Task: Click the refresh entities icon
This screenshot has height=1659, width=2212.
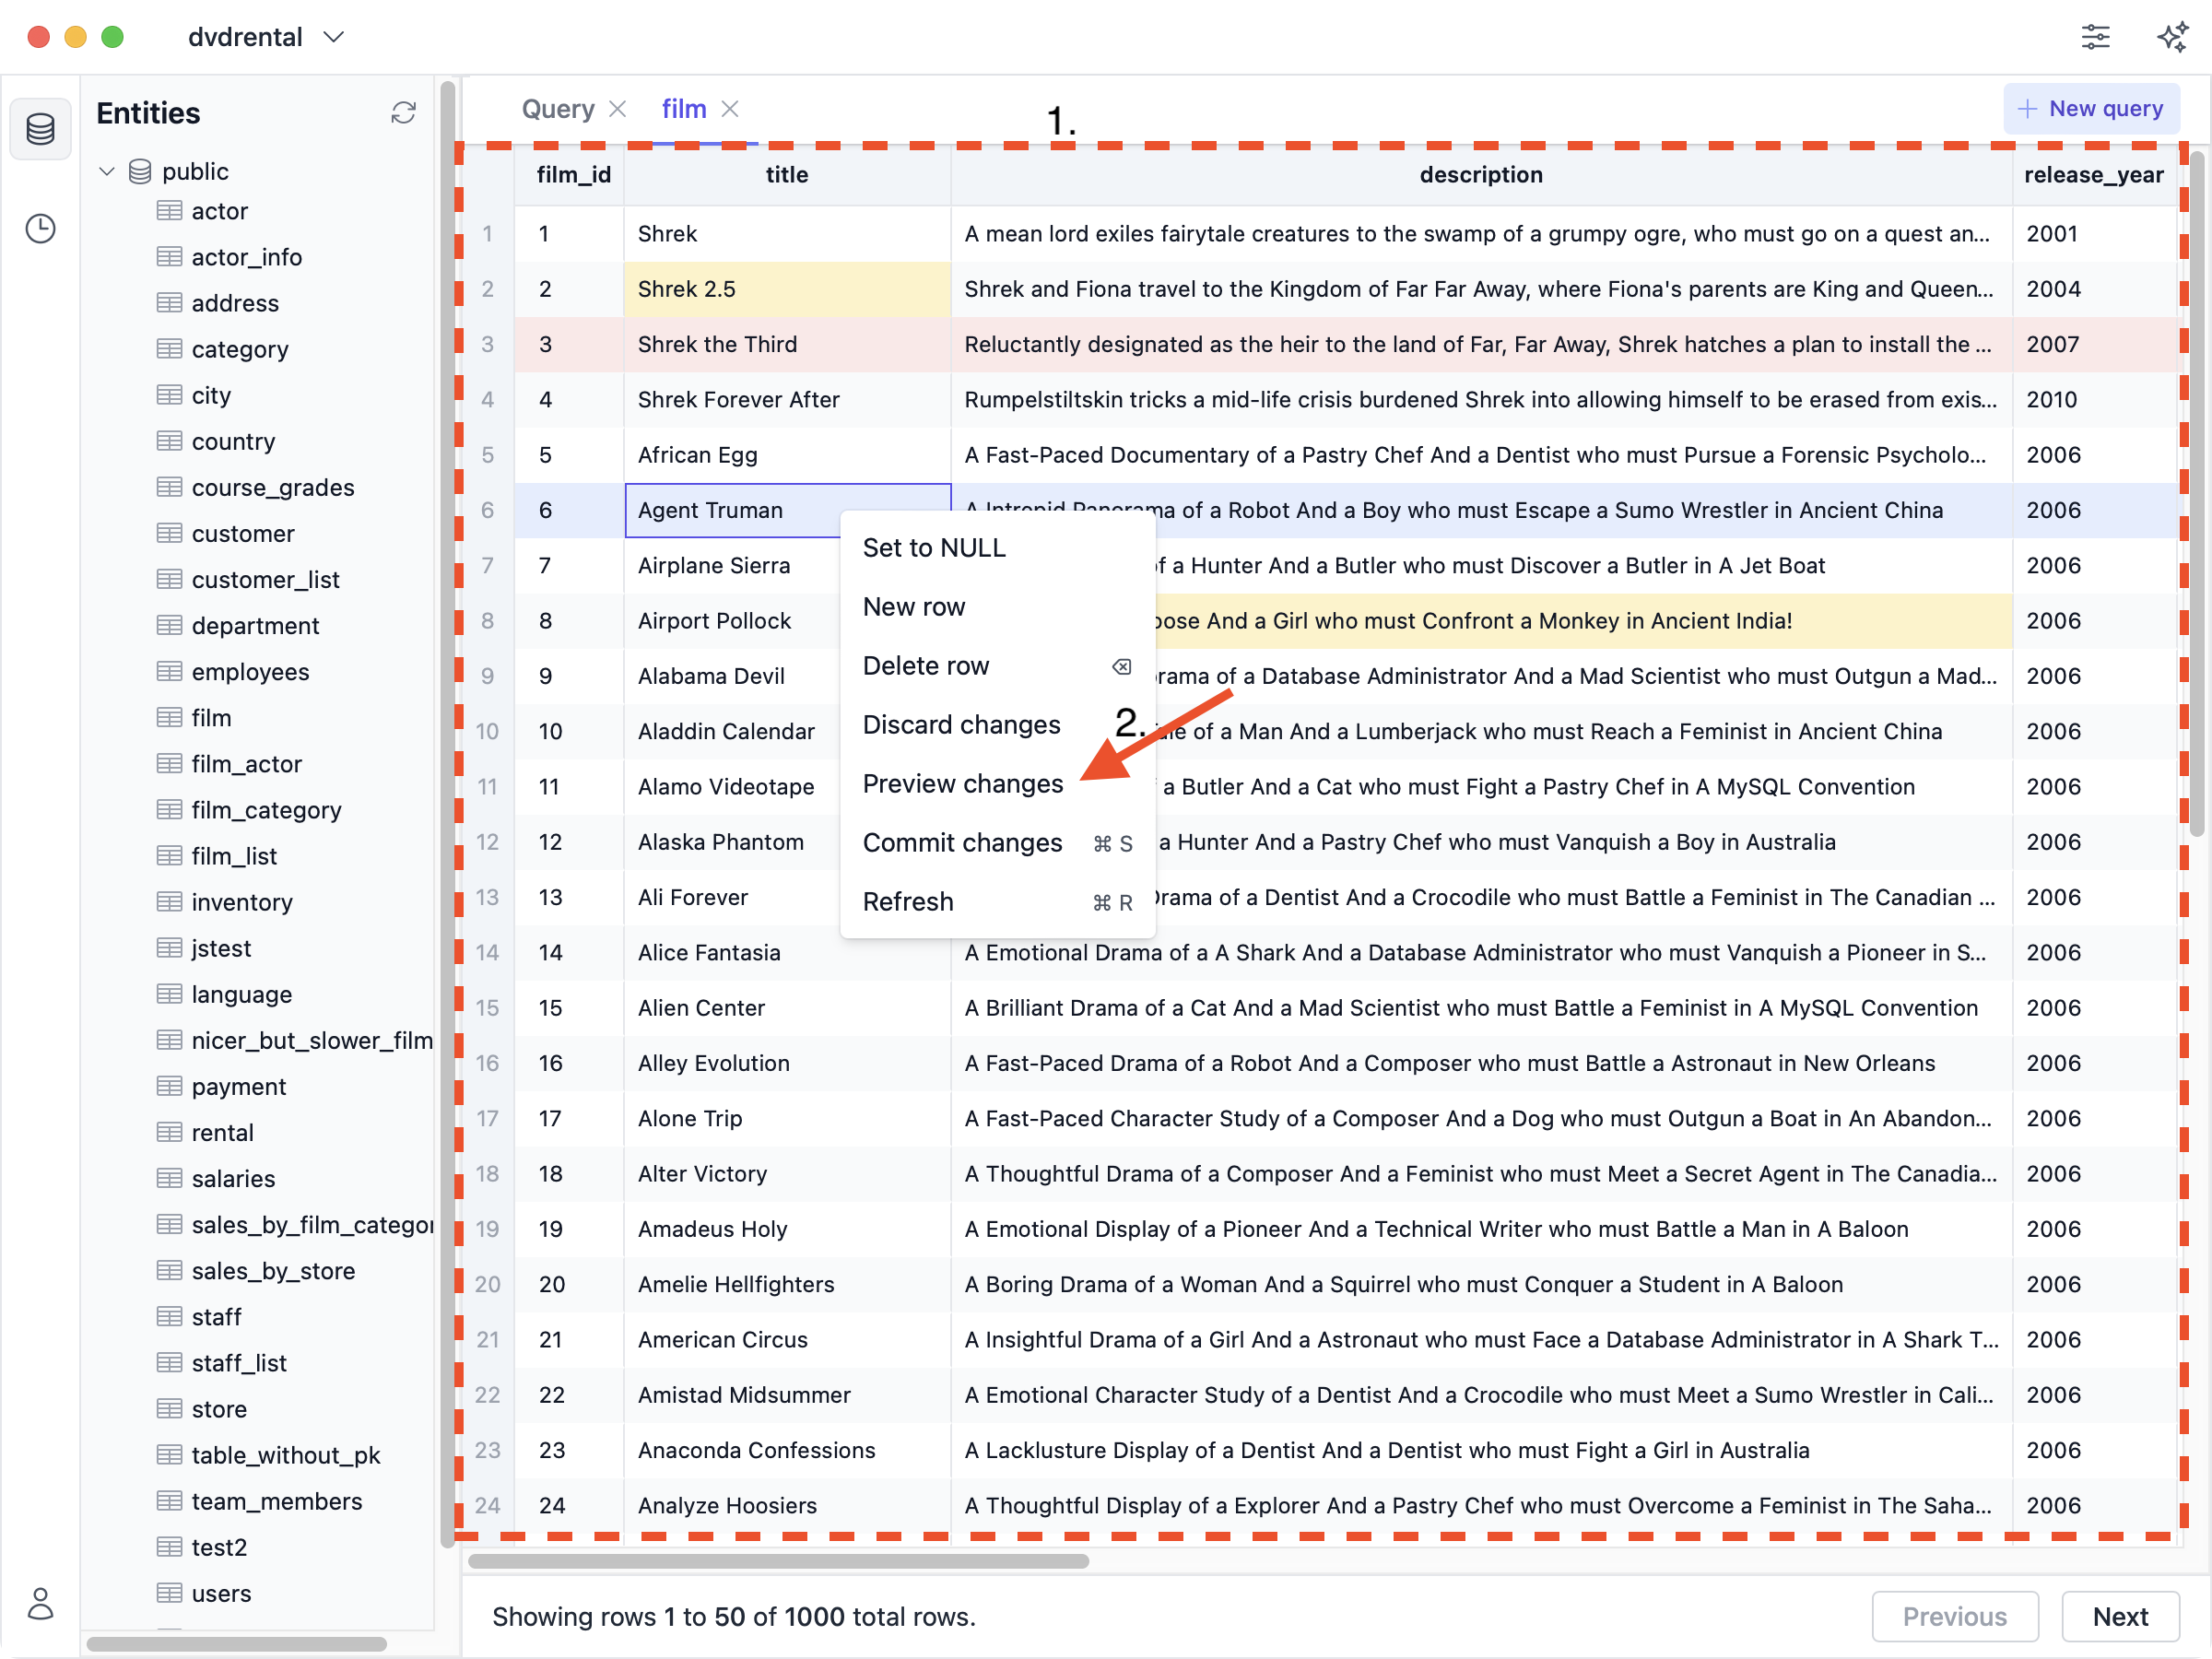Action: [403, 112]
